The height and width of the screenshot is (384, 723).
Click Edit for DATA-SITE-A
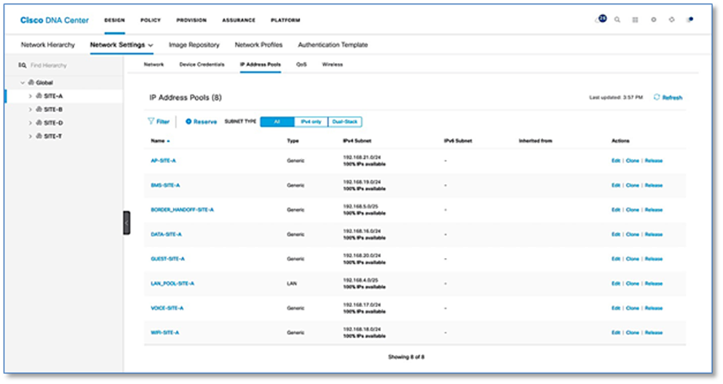(x=615, y=234)
